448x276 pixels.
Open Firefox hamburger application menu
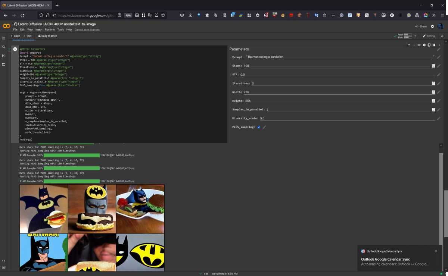tap(442, 15)
